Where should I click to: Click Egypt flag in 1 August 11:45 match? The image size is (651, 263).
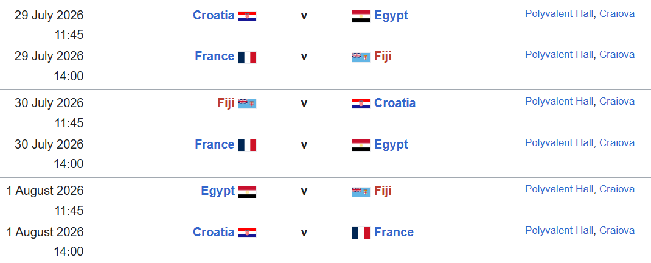click(x=247, y=191)
